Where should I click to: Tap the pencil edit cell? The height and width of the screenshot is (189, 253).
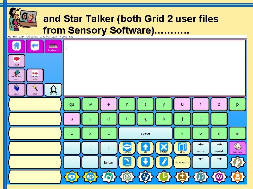[x=164, y=162]
